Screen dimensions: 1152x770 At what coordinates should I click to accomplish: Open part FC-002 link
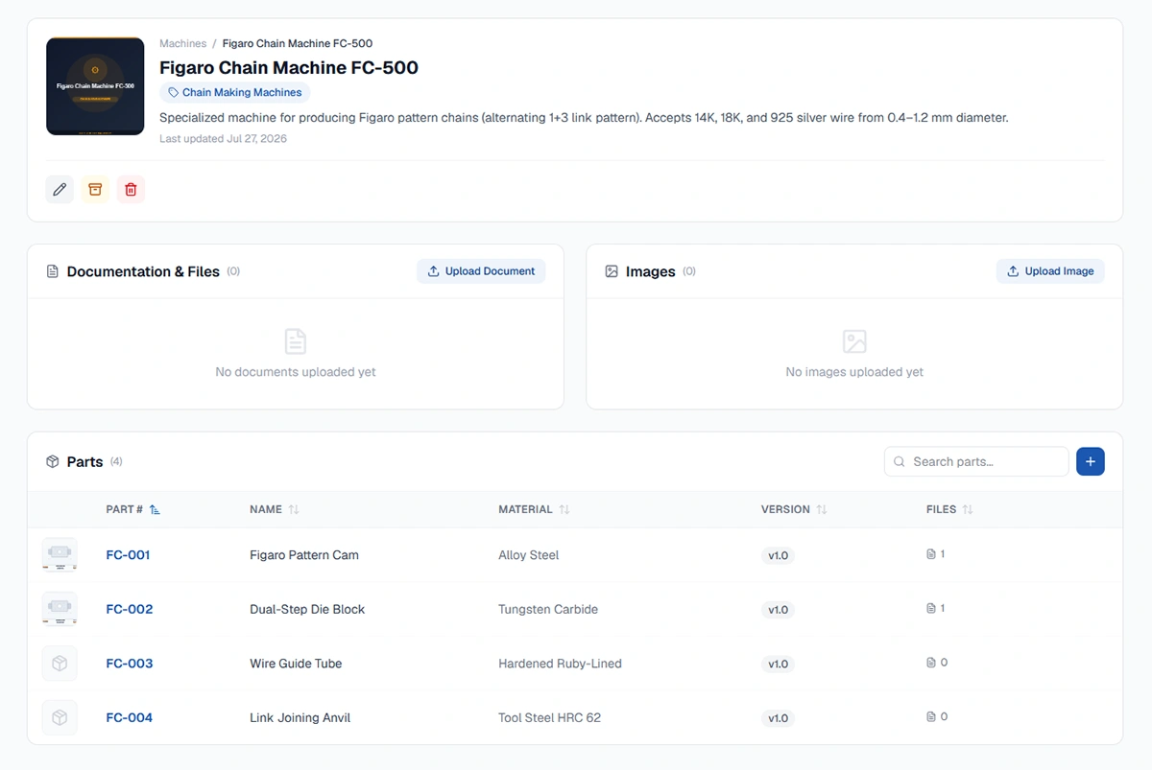pyautogui.click(x=130, y=609)
